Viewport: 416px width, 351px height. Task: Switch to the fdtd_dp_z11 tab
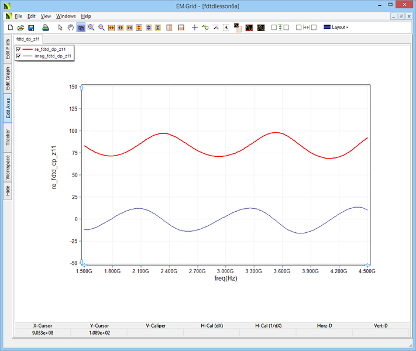tap(28, 39)
